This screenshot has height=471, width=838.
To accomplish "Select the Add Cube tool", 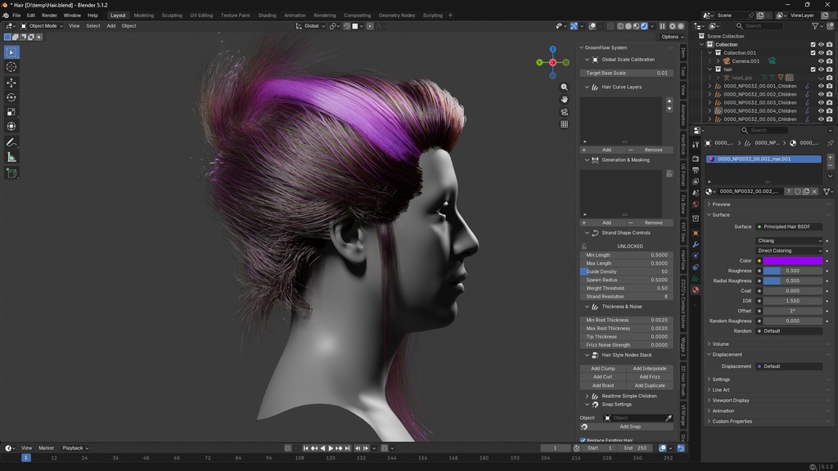I will [11, 173].
